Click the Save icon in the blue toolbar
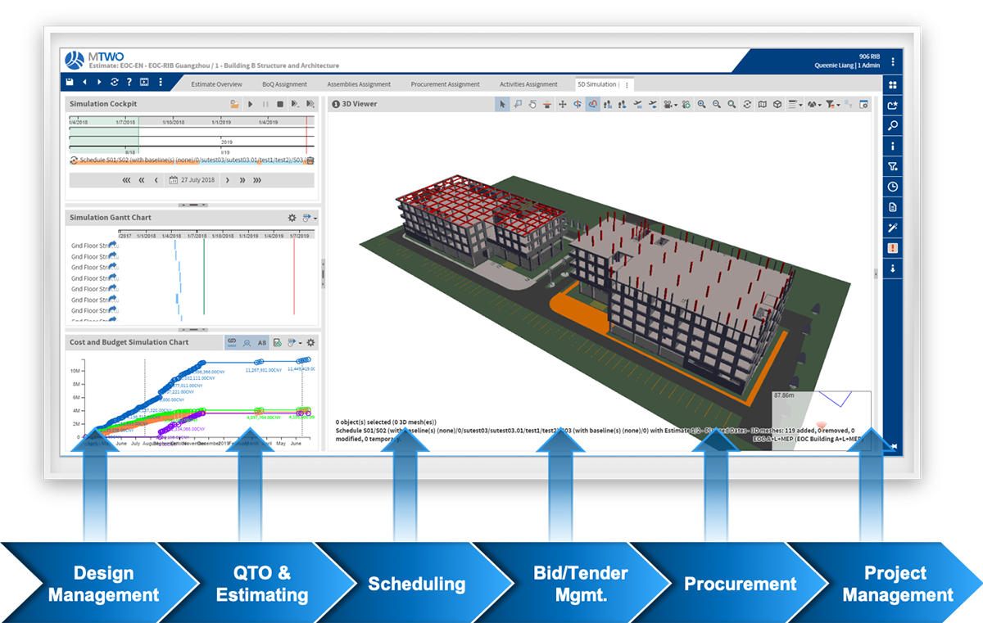This screenshot has width=983, height=623. [x=70, y=82]
